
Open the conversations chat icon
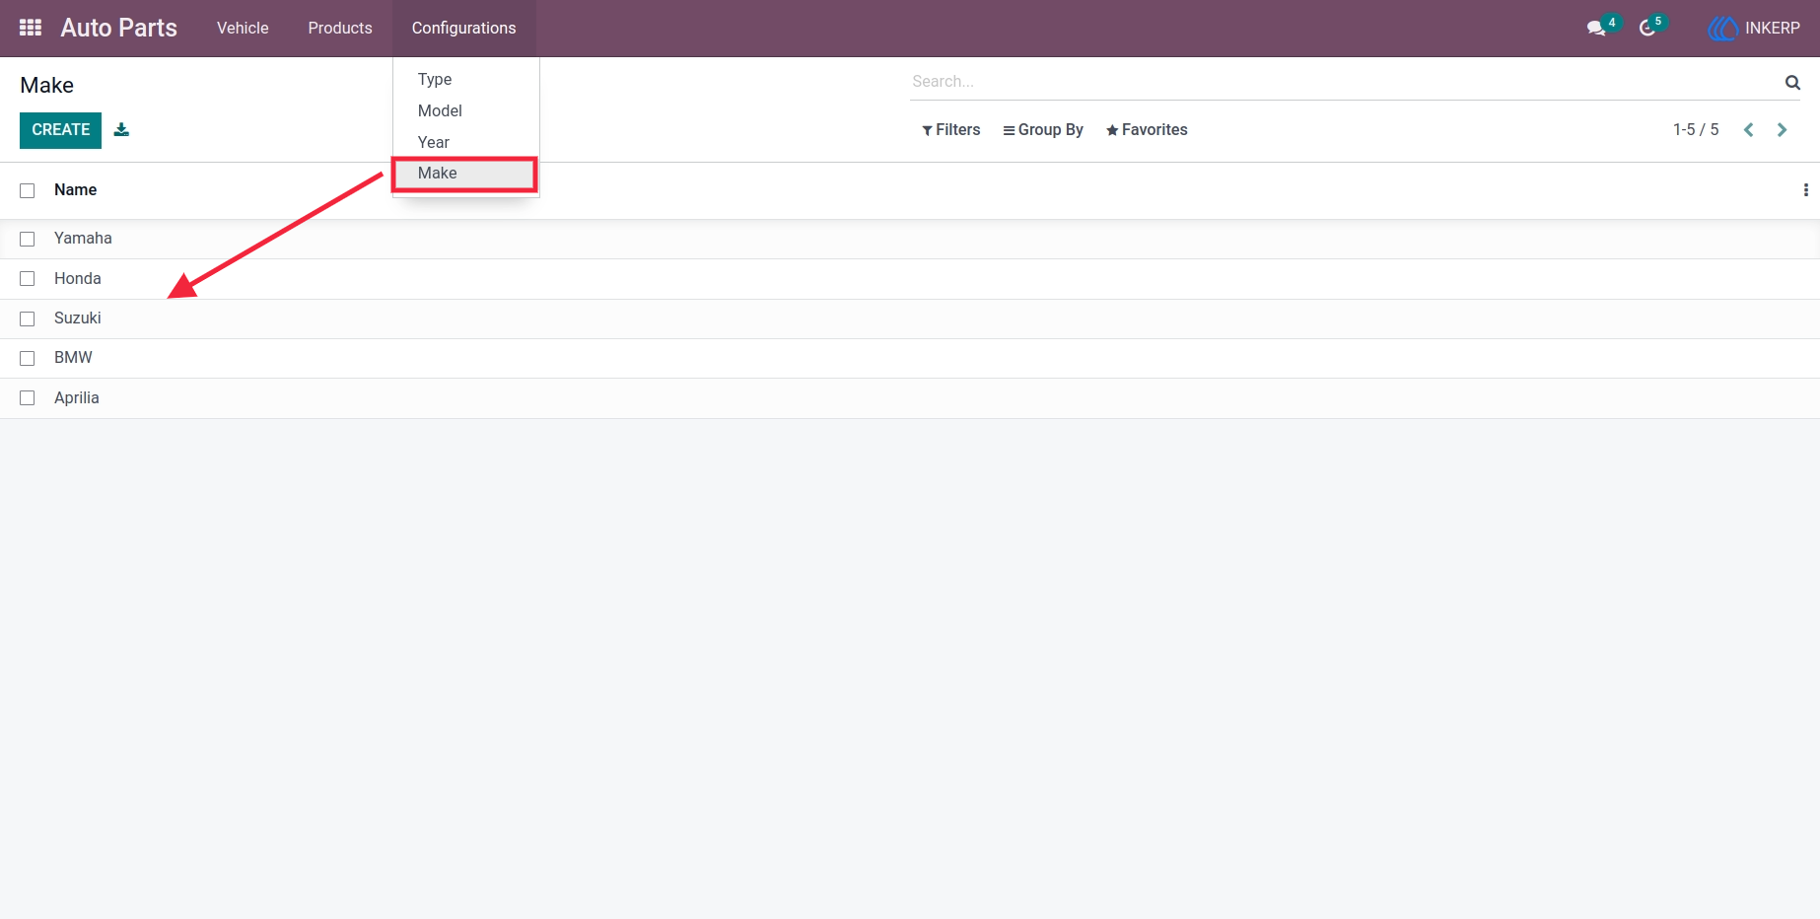tap(1596, 28)
